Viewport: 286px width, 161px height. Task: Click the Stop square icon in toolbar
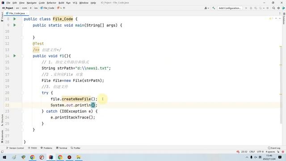click(x=268, y=8)
